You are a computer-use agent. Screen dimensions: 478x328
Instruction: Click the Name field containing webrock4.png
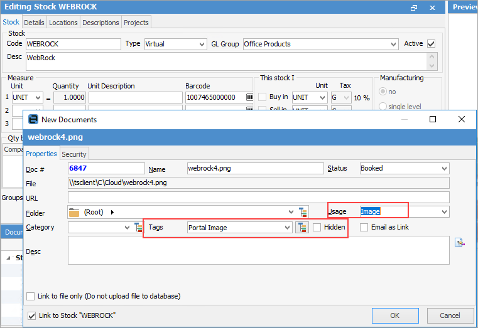[x=254, y=169]
